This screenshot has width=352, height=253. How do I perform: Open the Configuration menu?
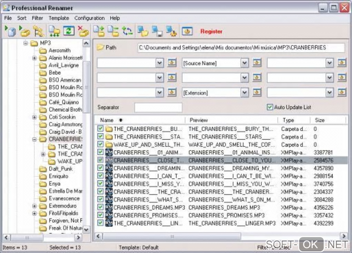click(89, 18)
